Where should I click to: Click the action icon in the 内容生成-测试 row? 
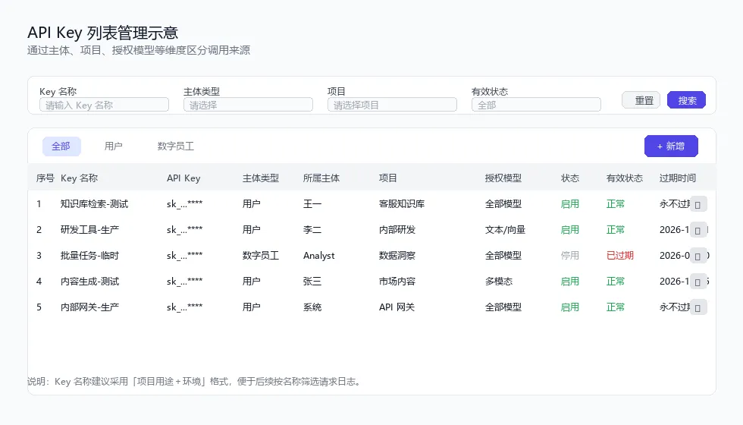pyautogui.click(x=698, y=282)
